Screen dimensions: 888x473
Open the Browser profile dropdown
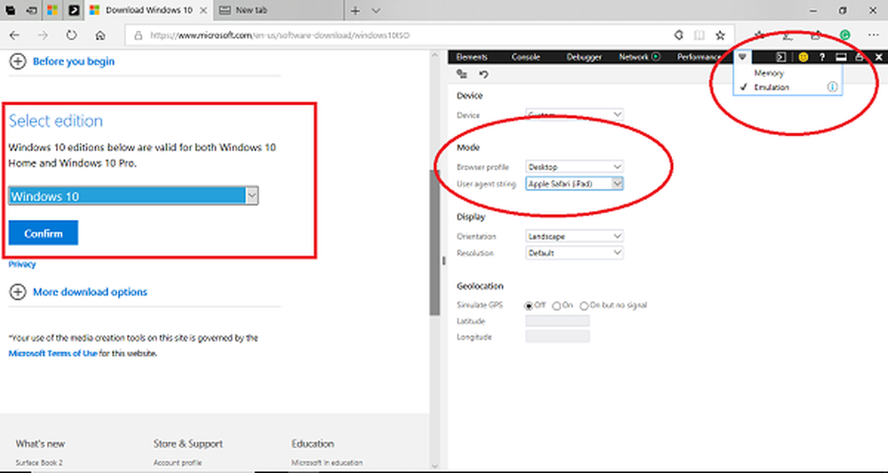coord(575,167)
